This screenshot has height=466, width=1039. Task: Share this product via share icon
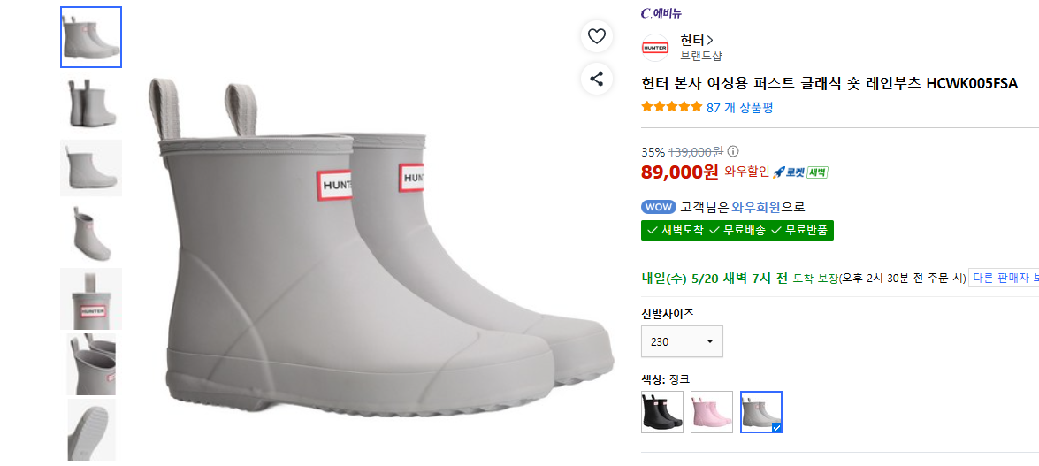point(596,79)
